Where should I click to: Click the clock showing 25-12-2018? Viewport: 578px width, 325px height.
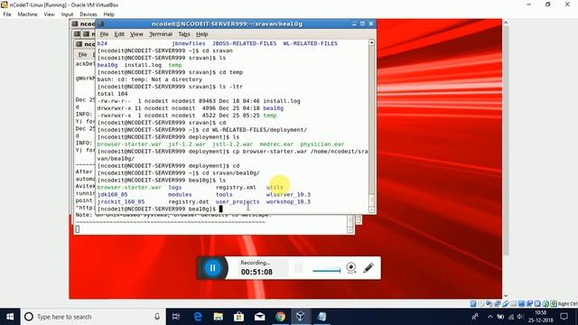click(x=541, y=317)
